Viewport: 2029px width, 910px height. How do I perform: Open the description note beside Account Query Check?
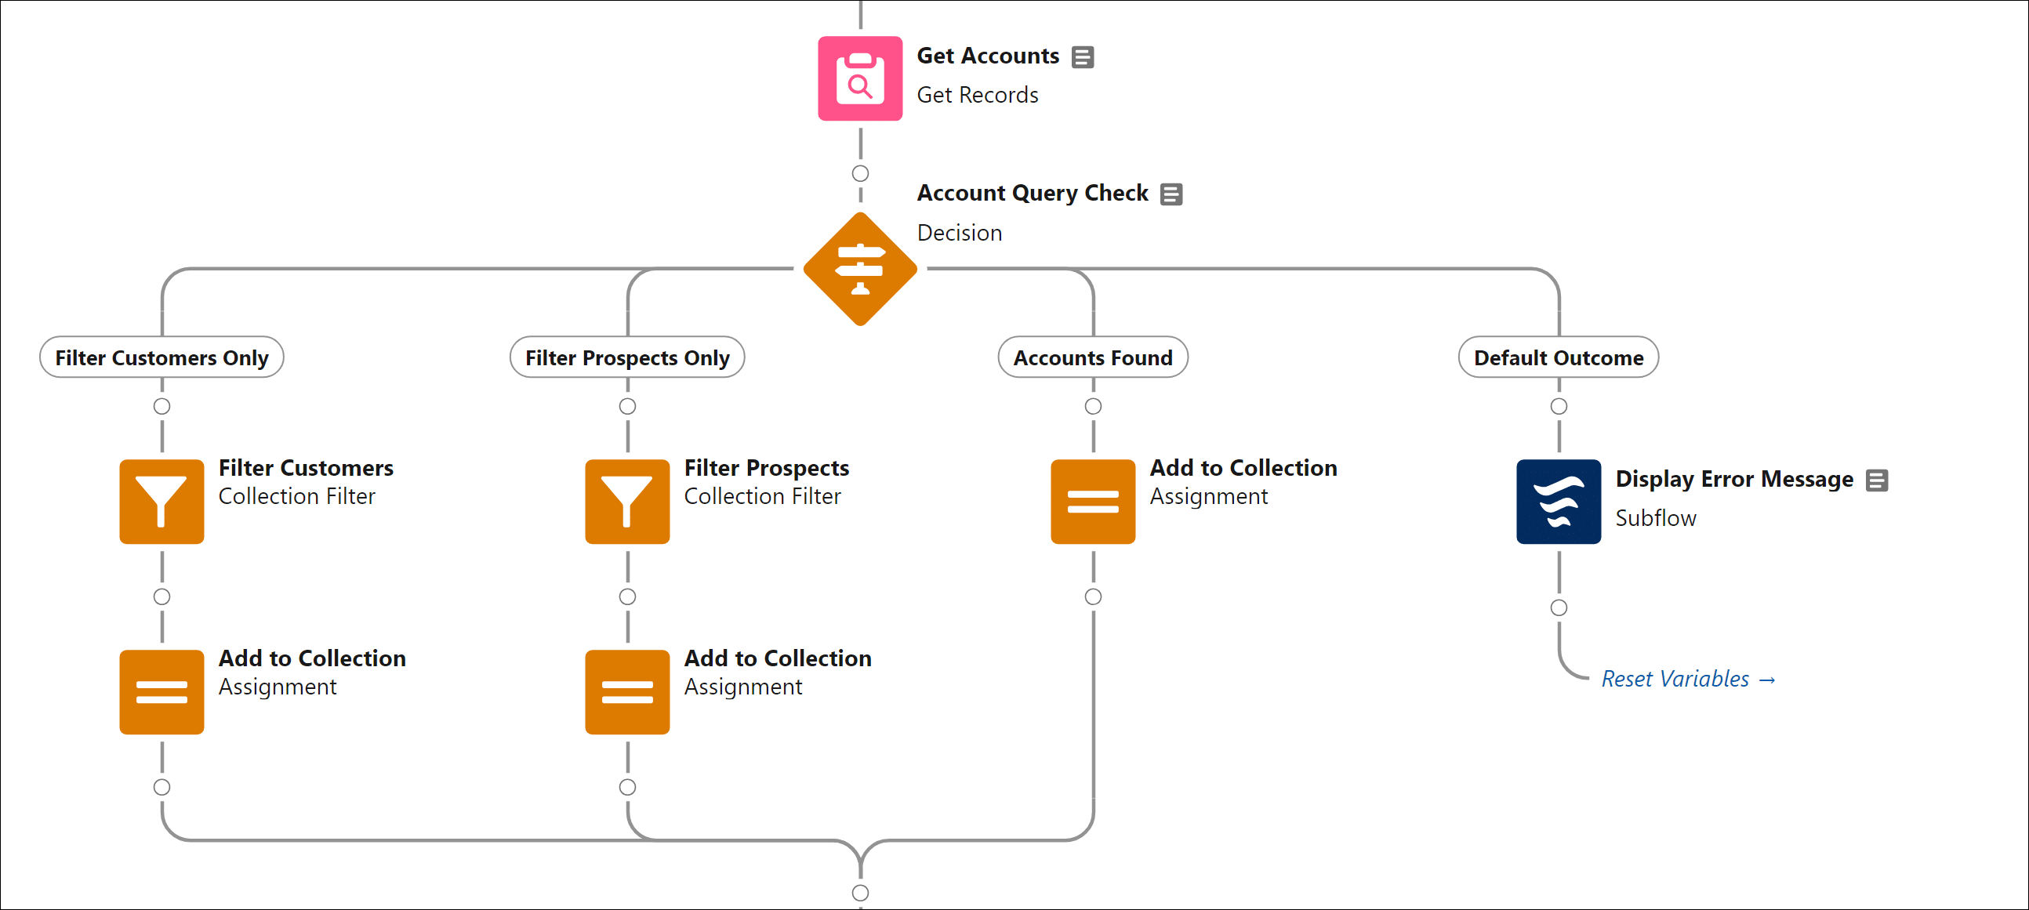[x=1171, y=194]
